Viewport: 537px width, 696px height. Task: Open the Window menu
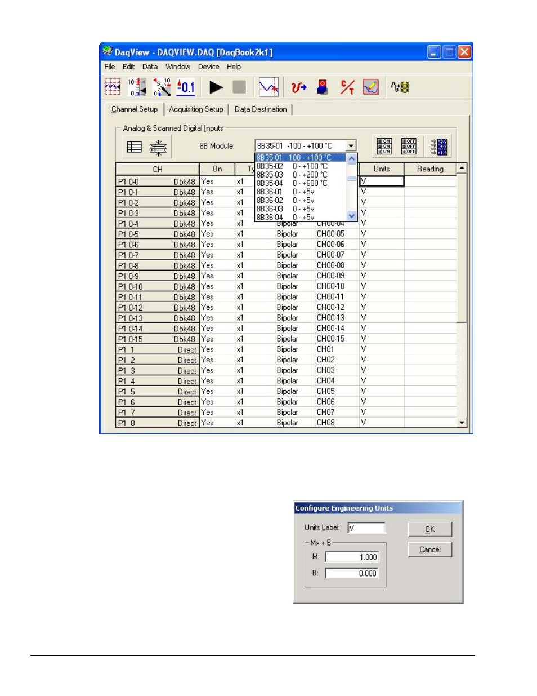[178, 67]
